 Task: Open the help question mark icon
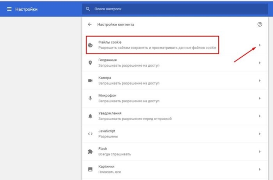(260, 24)
